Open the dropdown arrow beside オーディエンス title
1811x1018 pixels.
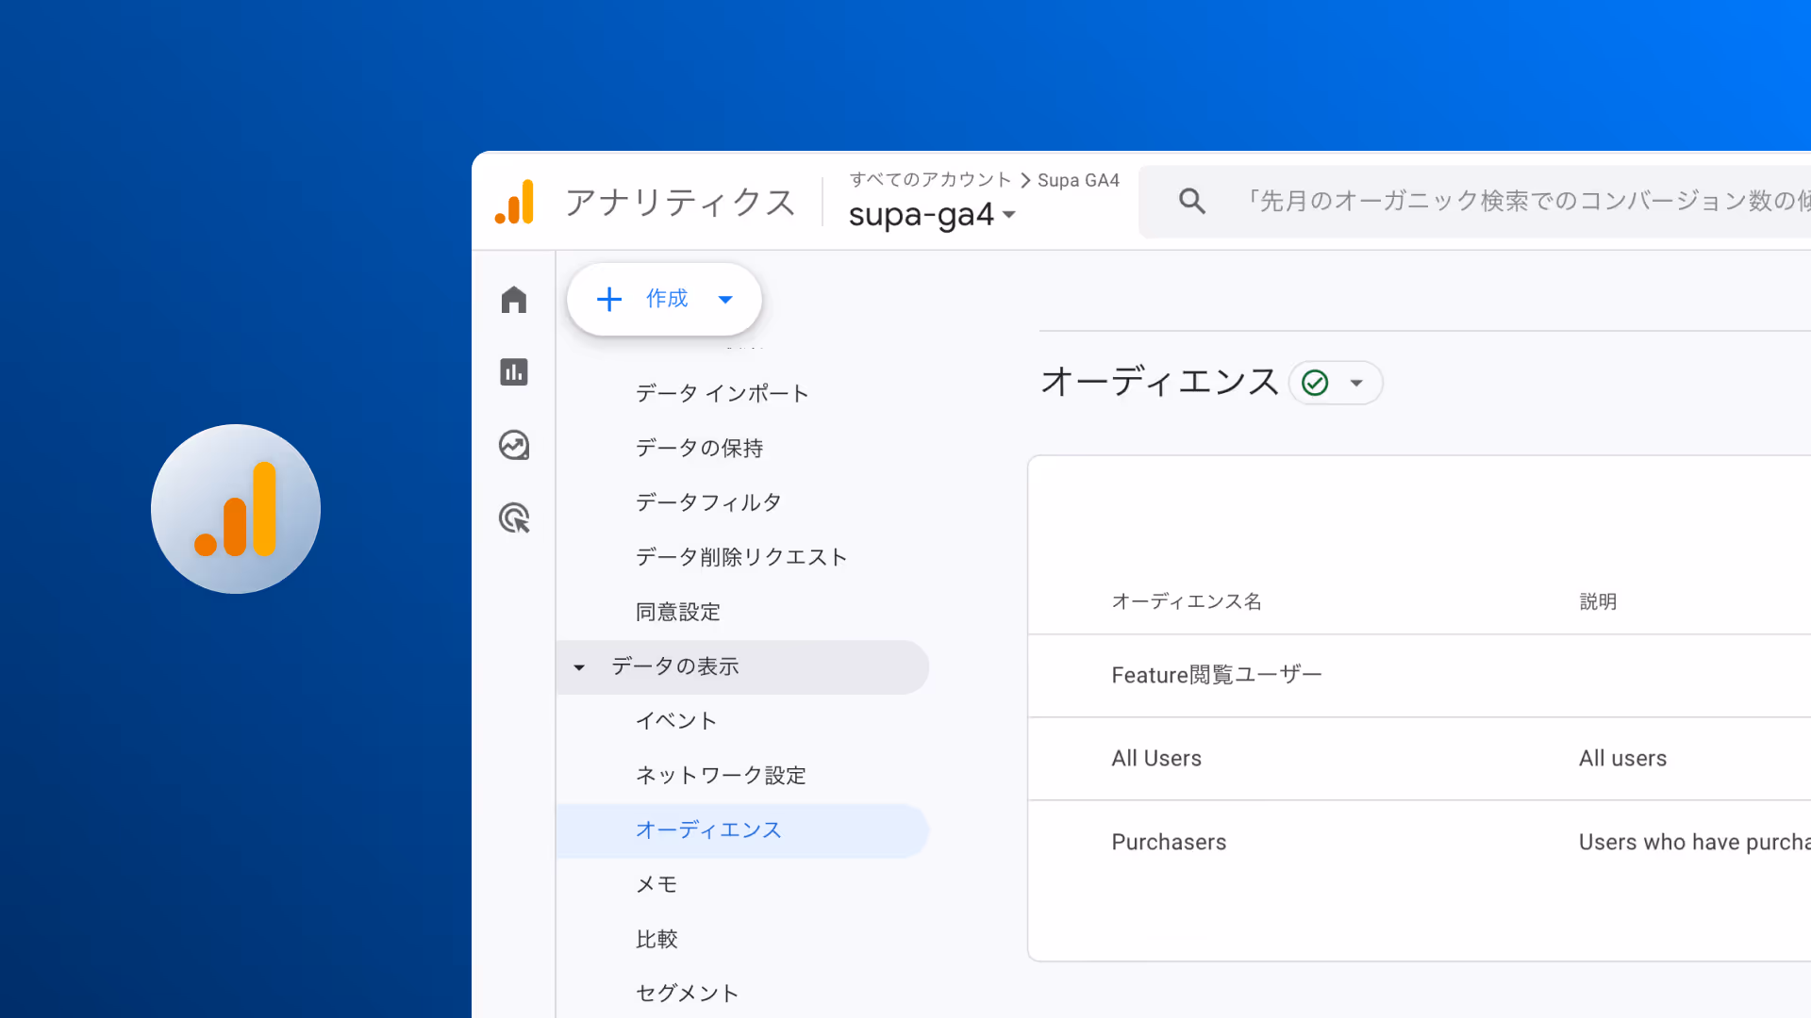[x=1356, y=383]
